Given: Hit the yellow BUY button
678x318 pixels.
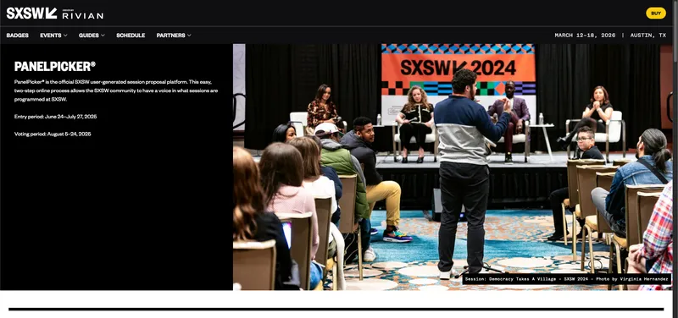Looking at the screenshot, I should (x=655, y=14).
